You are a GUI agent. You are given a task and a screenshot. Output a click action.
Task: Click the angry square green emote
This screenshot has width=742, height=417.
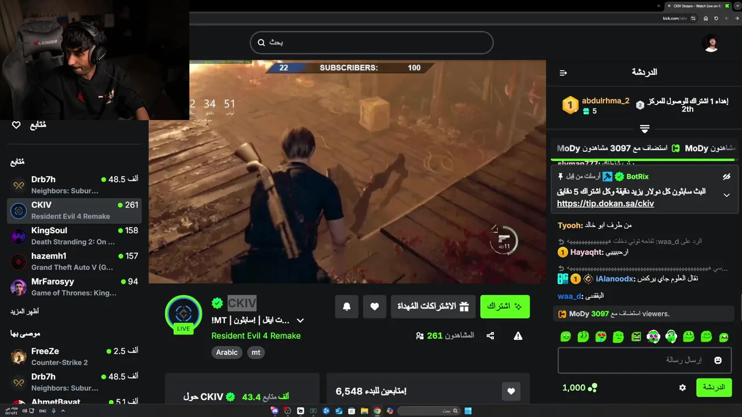click(636, 336)
